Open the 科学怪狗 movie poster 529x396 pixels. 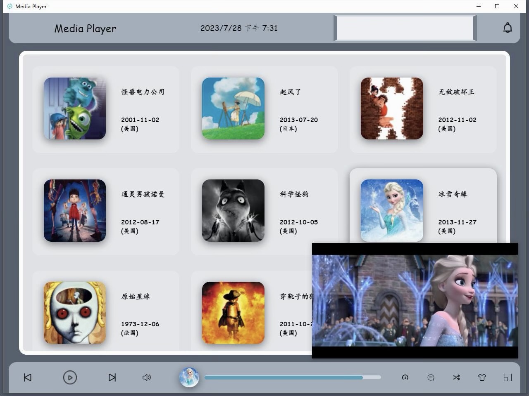[x=233, y=210]
